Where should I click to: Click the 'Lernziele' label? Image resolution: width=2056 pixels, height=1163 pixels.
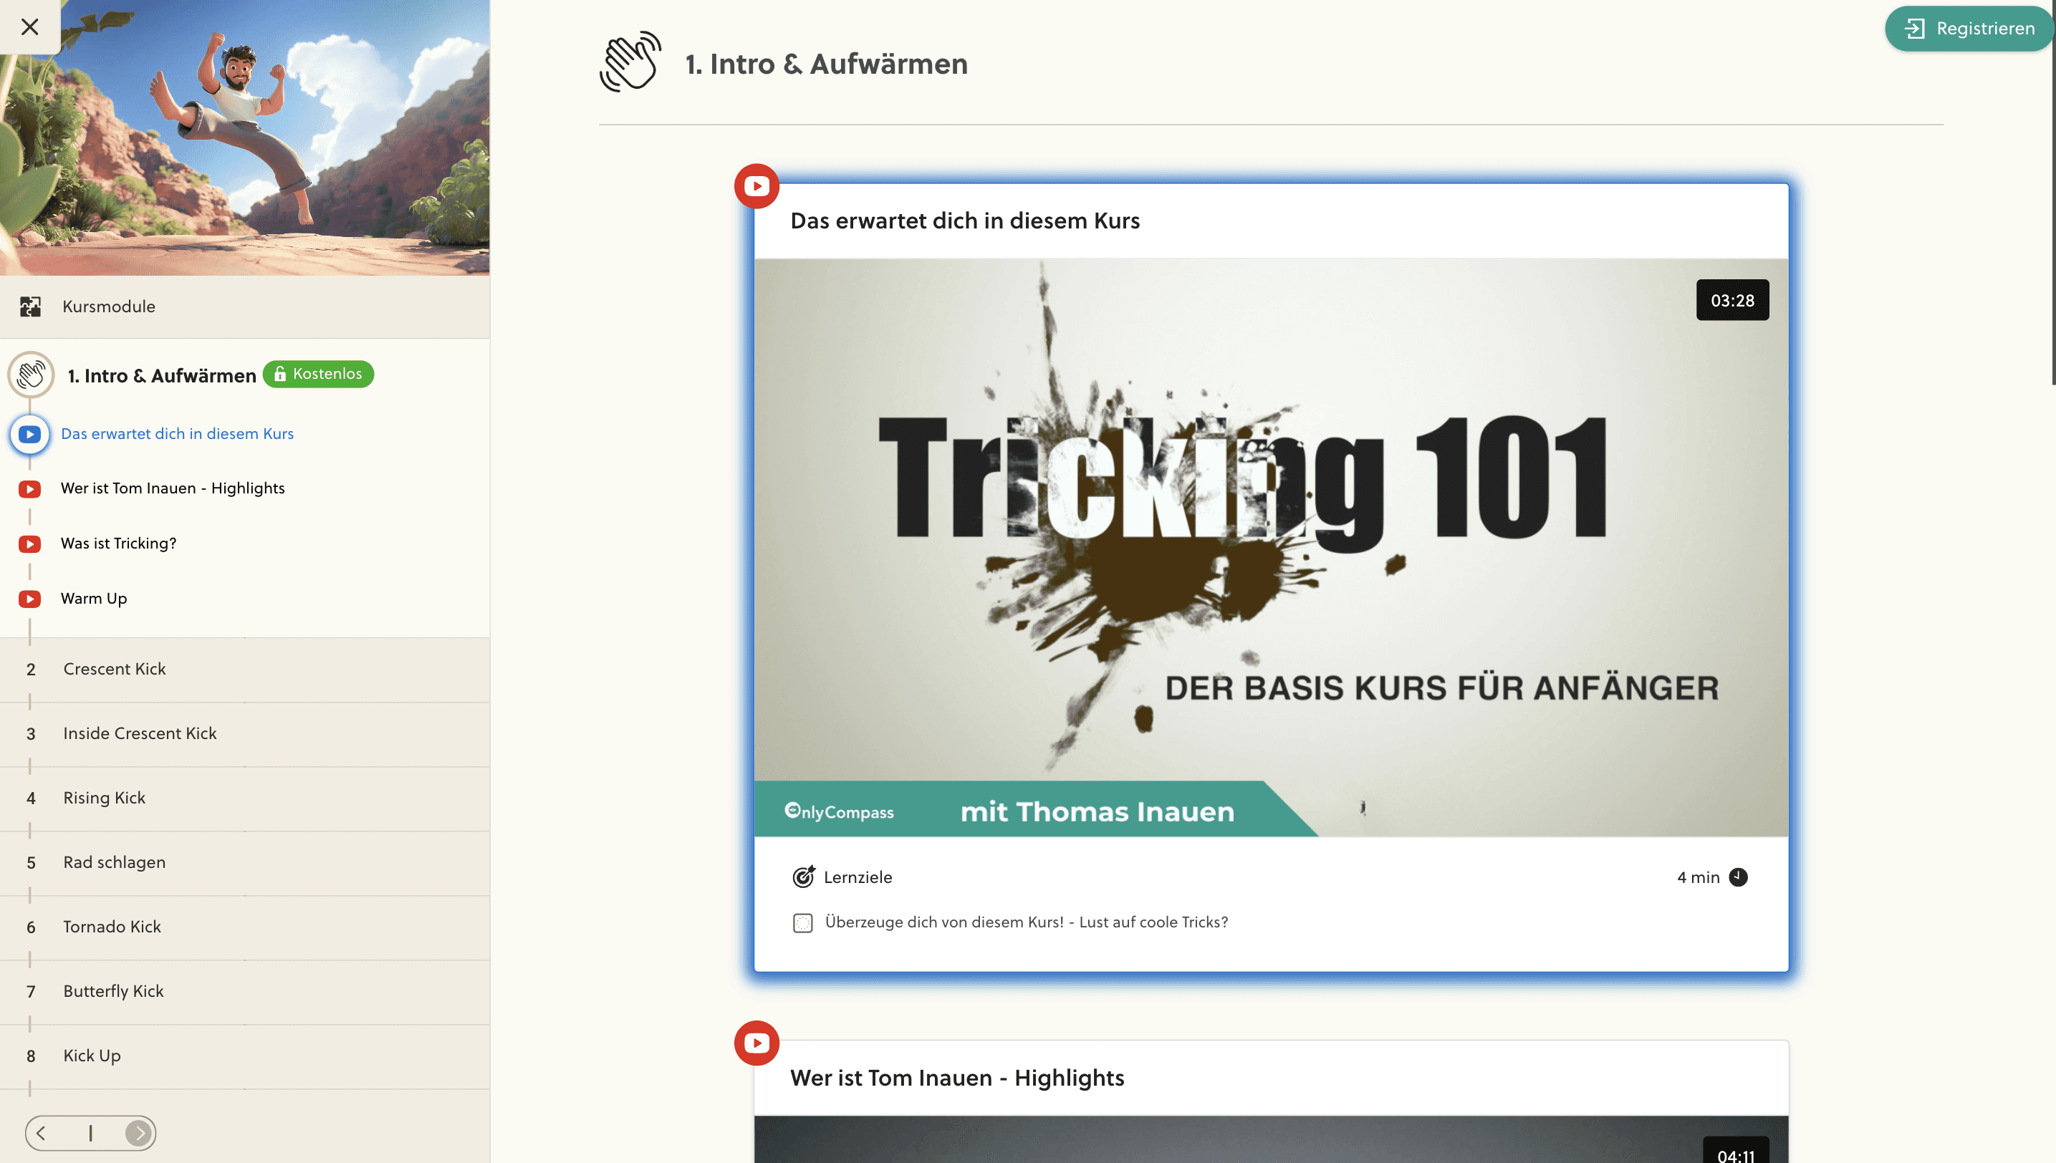pyautogui.click(x=858, y=877)
